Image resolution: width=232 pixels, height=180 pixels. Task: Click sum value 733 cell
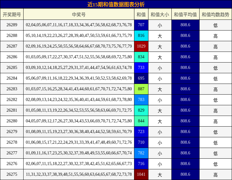tap(141, 67)
